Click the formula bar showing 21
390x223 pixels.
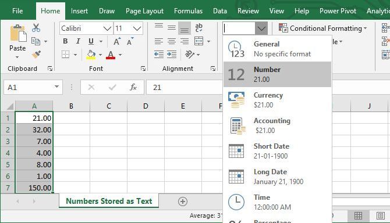point(184,87)
